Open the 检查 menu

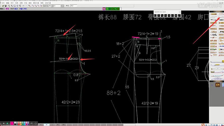pyautogui.click(x=17, y=3)
